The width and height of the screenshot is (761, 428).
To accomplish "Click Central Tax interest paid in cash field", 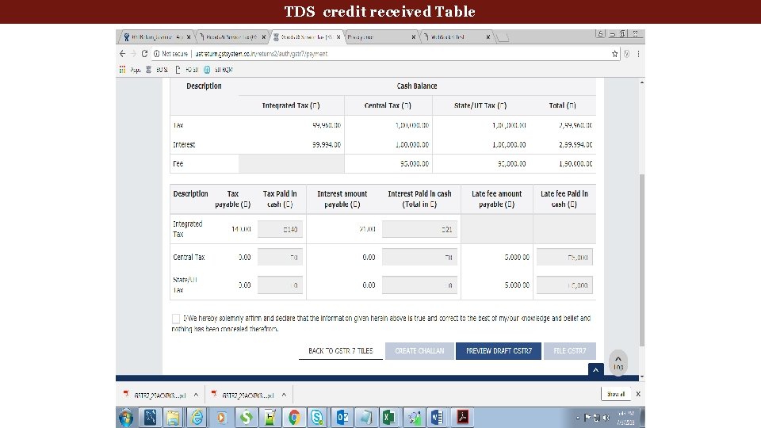I will 419,257.
